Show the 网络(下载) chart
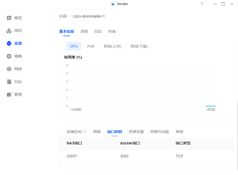 (x=139, y=46)
